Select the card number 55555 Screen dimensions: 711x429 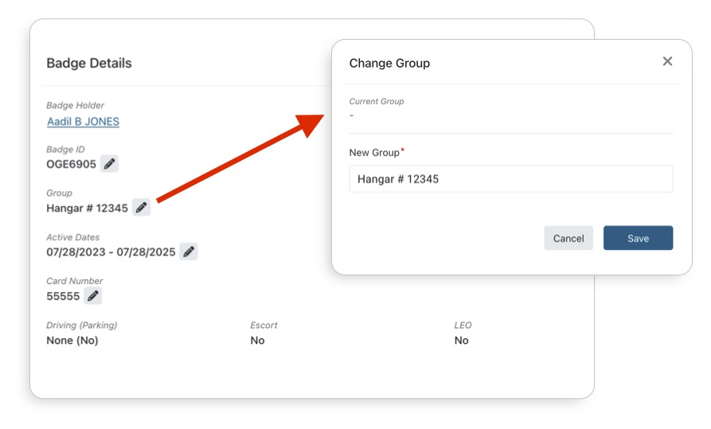click(x=64, y=297)
